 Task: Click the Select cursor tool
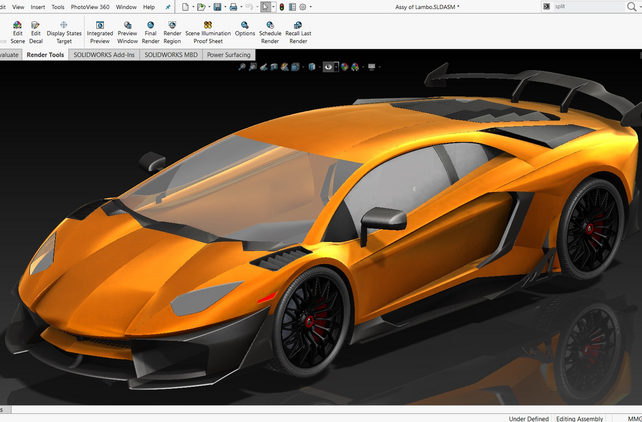266,7
